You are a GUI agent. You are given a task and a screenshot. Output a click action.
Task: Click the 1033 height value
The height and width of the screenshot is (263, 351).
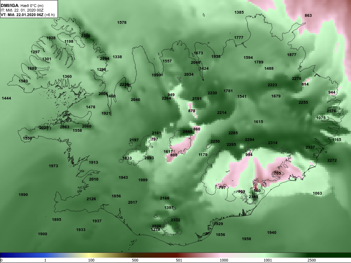pyautogui.click(x=127, y=159)
